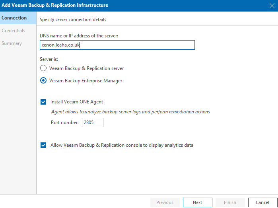Click the 'Specify server connection details' heading
This screenshot has width=278, height=208.
point(73,19)
